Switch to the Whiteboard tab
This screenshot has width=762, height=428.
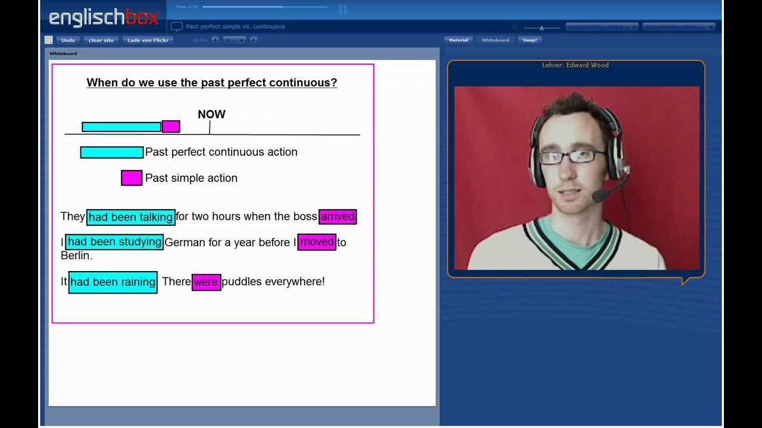(x=495, y=40)
